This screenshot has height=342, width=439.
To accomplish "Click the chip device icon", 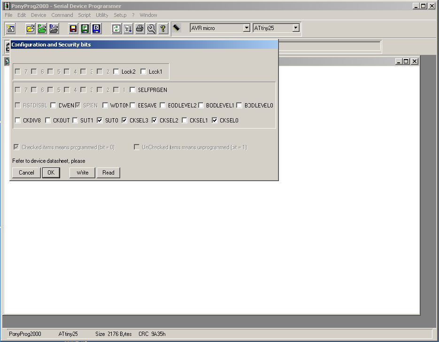I will pos(177,27).
